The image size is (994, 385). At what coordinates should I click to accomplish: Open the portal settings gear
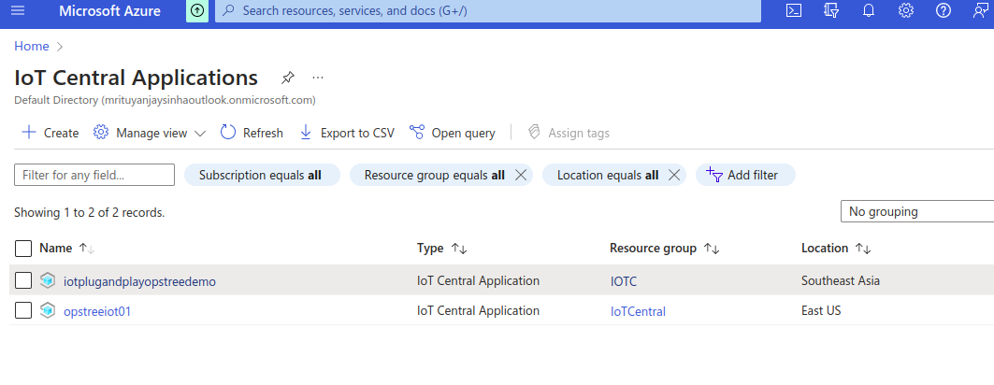coord(905,11)
